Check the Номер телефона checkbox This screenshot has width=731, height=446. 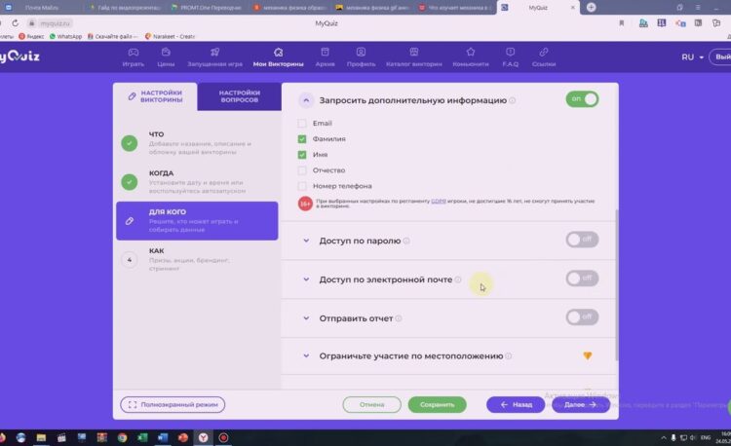[303, 186]
